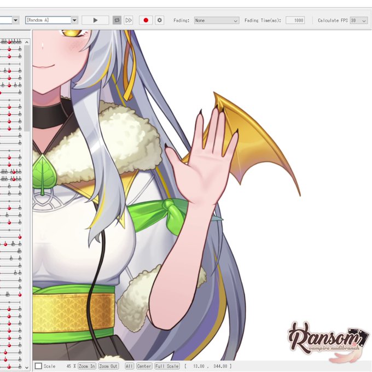372x372 pixels.
Task: Click the parameter panel scrollbar thumb
Action: (x=27, y=88)
